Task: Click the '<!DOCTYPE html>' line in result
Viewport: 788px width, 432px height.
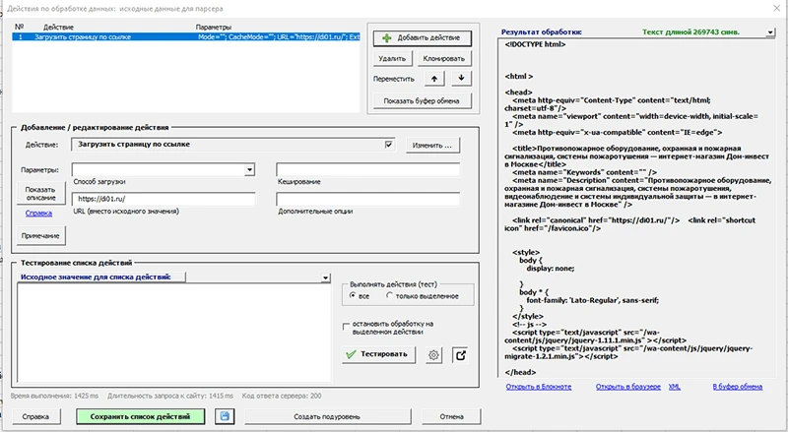Action: (x=535, y=44)
